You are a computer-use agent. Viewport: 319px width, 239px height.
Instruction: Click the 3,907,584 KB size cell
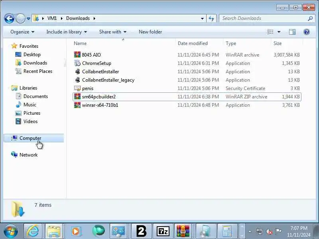(287, 55)
